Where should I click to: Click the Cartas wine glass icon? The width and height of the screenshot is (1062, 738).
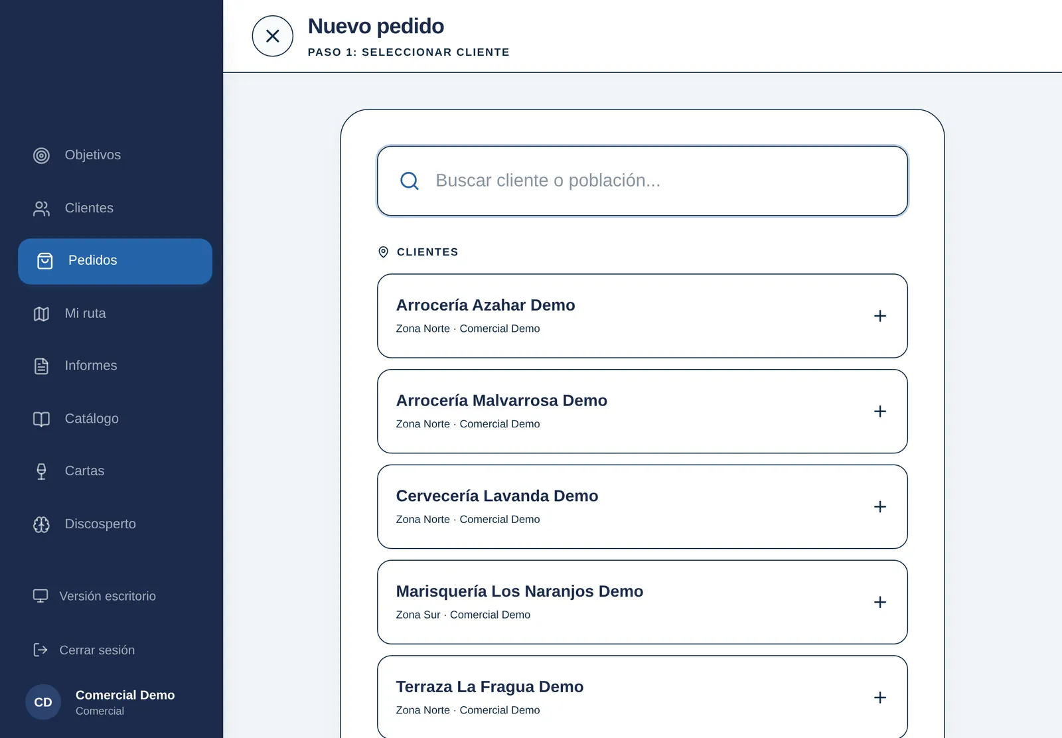(41, 471)
